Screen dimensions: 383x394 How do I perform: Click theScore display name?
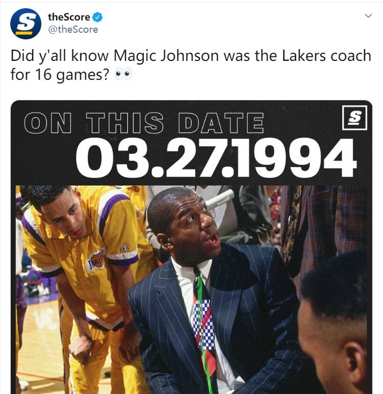pyautogui.click(x=69, y=17)
